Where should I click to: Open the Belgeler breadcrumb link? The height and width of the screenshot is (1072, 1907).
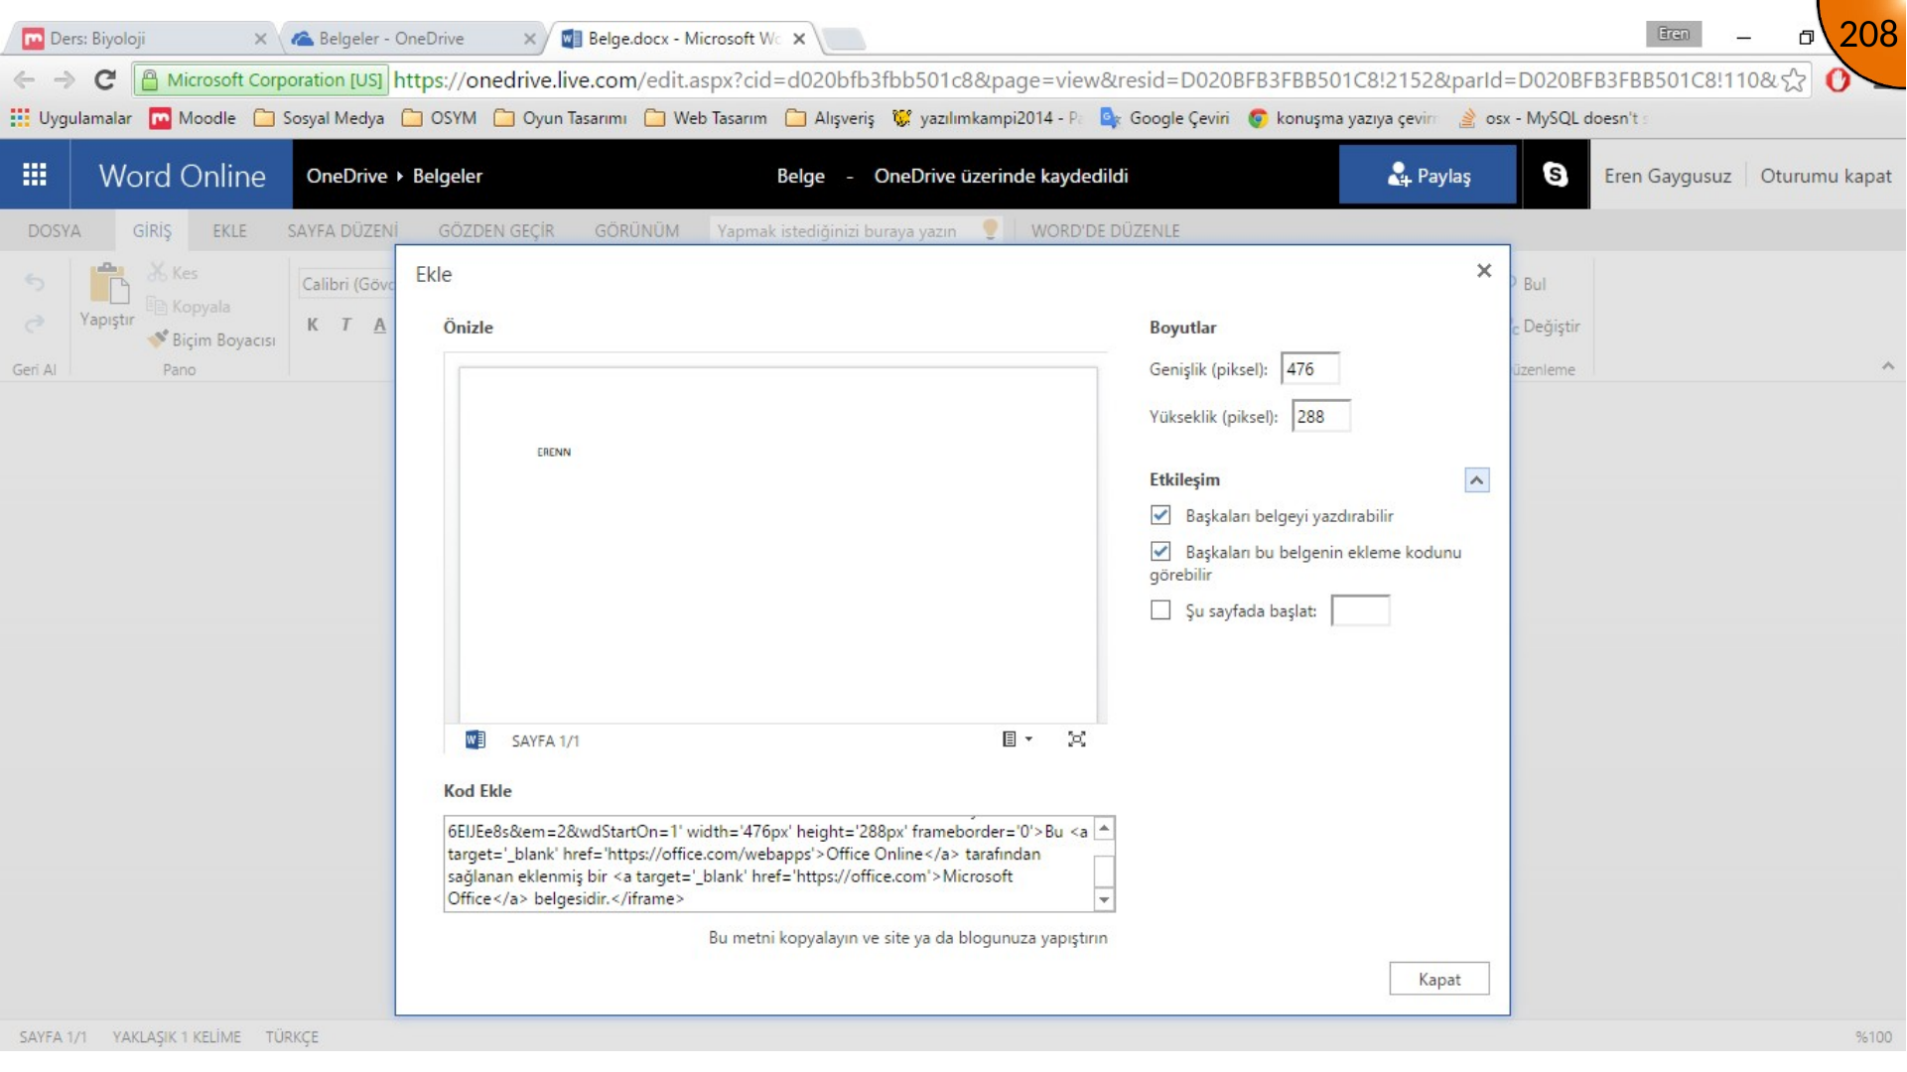448,176
